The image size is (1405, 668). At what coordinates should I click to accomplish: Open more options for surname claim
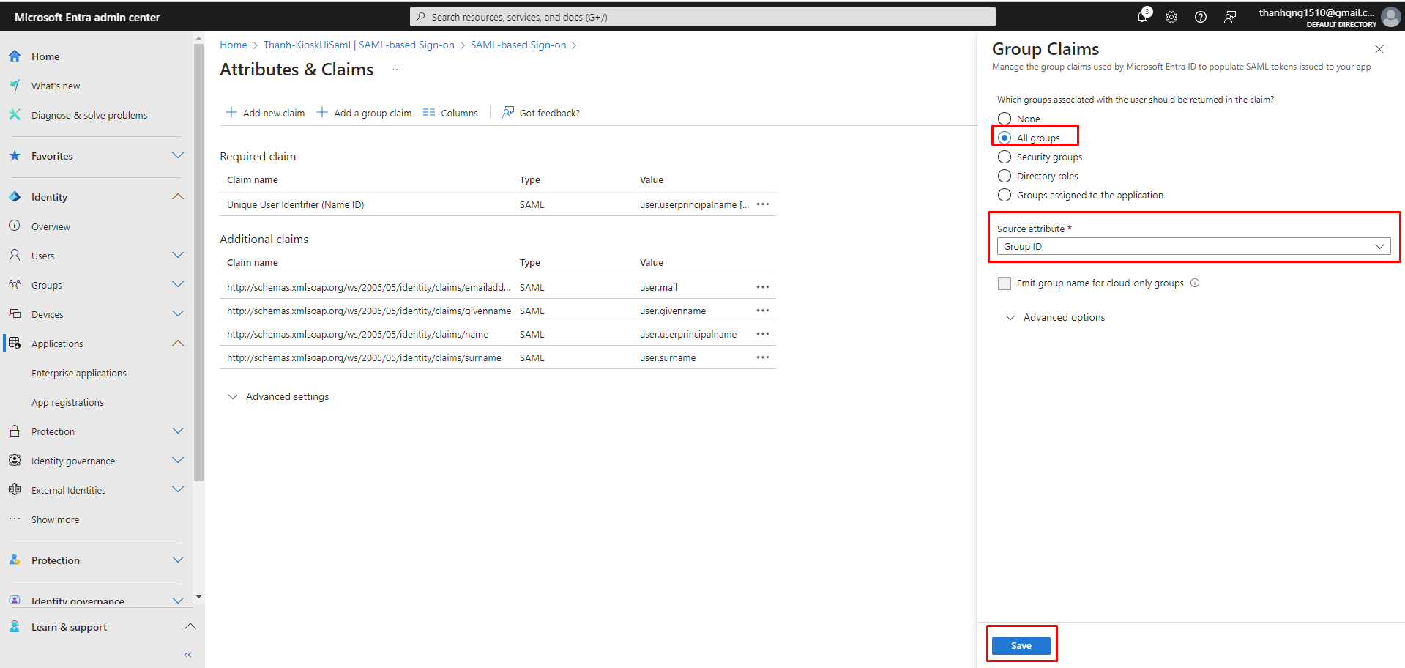(763, 357)
